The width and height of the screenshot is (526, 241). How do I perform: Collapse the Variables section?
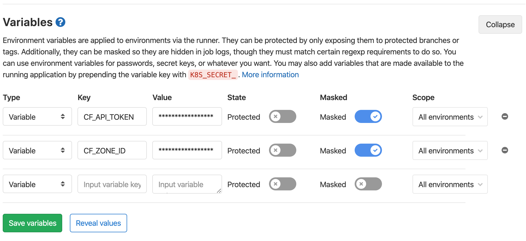[500, 24]
